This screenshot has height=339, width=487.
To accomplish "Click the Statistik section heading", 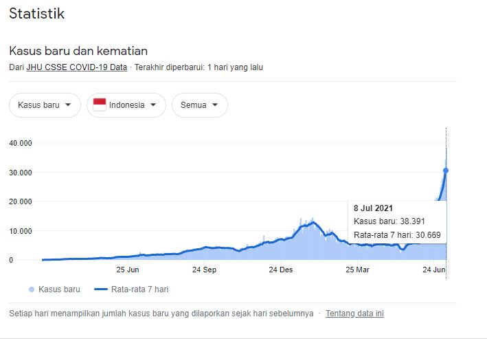I will tap(36, 14).
